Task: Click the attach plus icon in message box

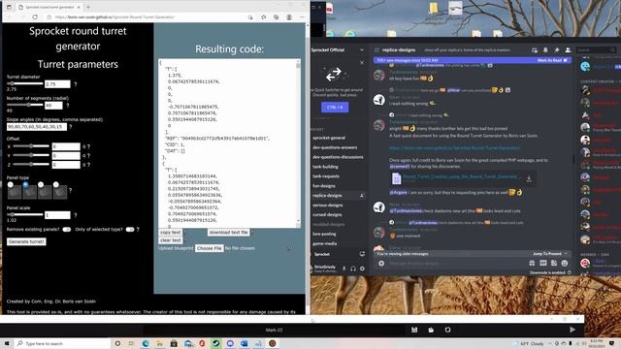Action: (x=381, y=263)
